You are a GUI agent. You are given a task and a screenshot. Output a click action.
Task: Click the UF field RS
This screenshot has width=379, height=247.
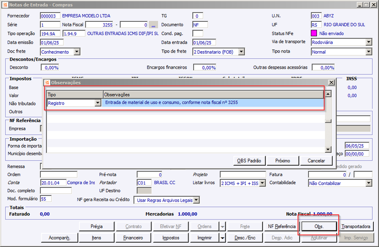[316, 25]
